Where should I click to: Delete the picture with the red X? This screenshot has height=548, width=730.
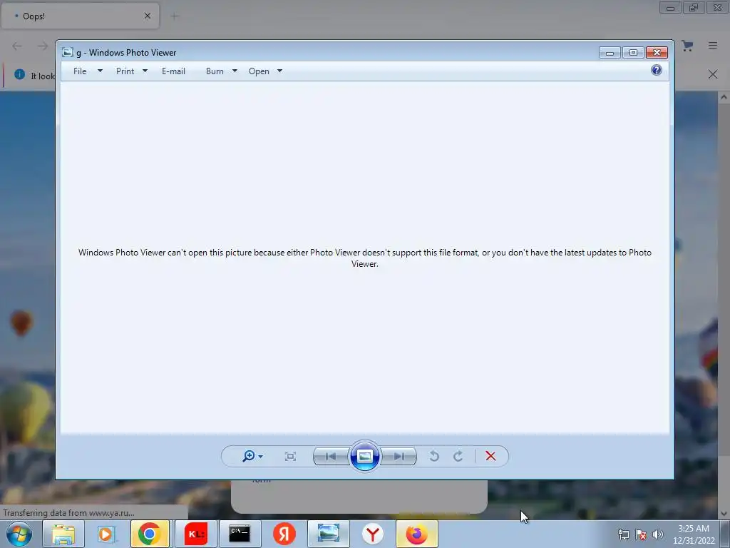(490, 456)
